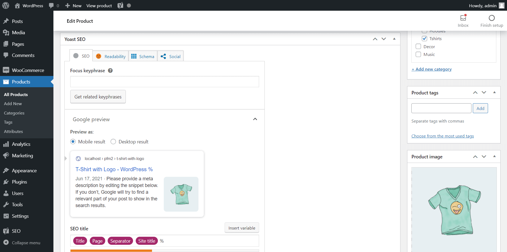Open comments bubble in admin bar
Image resolution: width=507 pixels, height=252 pixels.
click(51, 6)
